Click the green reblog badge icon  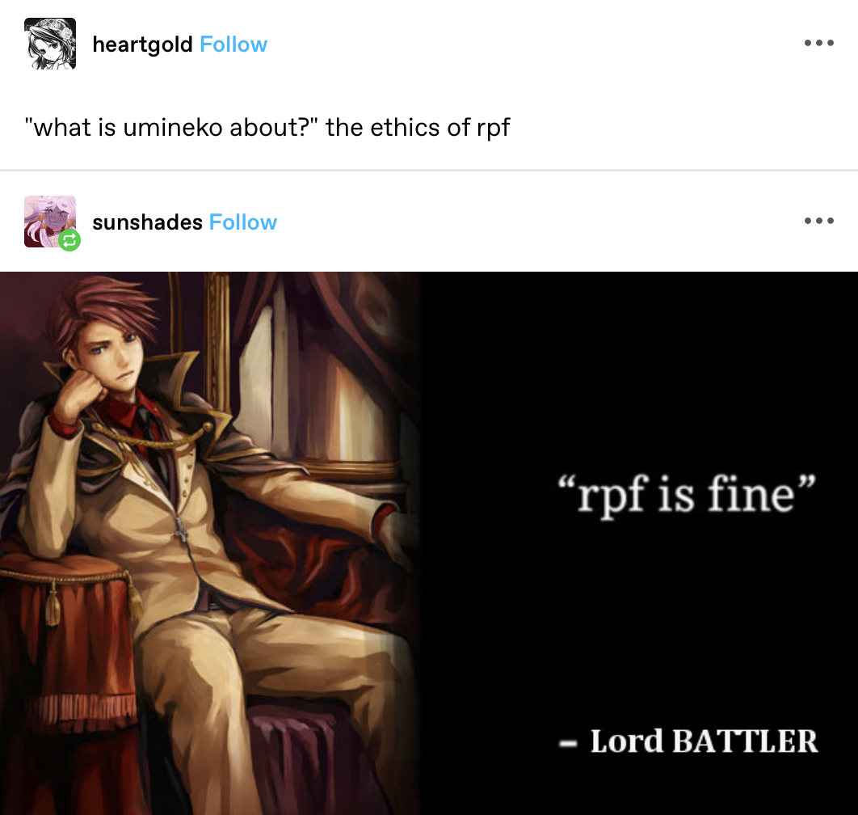(69, 240)
